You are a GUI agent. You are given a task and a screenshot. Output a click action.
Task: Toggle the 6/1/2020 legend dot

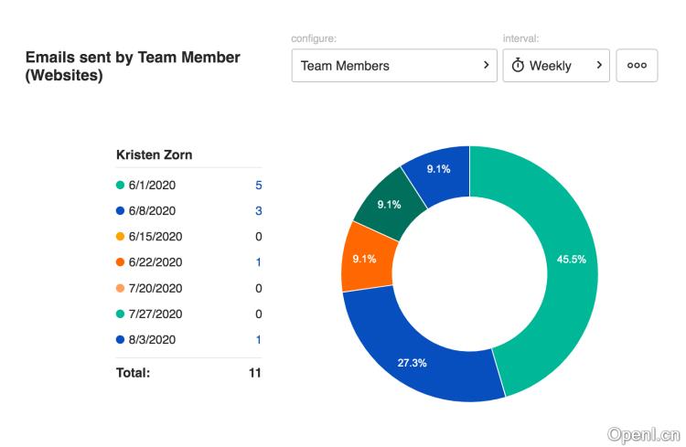pyautogui.click(x=120, y=186)
